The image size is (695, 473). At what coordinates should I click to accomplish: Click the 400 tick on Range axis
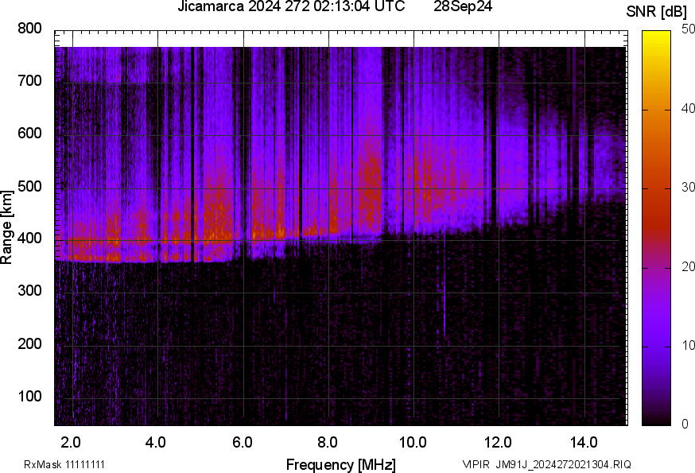tap(29, 238)
